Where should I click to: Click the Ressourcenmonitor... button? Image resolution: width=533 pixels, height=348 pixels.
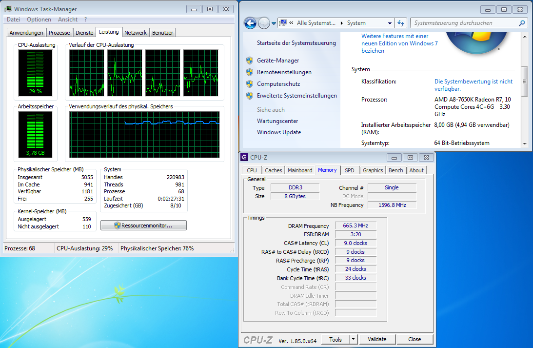pos(143,225)
